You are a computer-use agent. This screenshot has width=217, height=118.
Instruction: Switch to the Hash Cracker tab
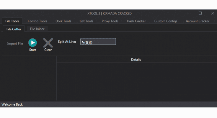pyautogui.click(x=136, y=21)
